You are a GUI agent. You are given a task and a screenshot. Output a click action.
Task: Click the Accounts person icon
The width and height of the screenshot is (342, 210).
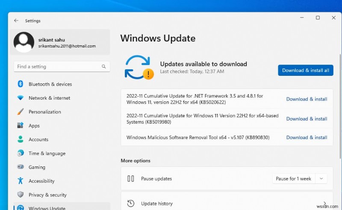tap(20, 139)
